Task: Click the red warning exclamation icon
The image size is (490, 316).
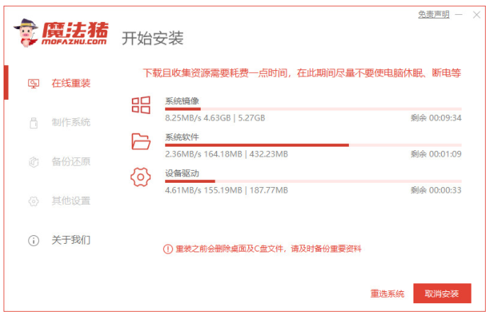Action: point(168,249)
